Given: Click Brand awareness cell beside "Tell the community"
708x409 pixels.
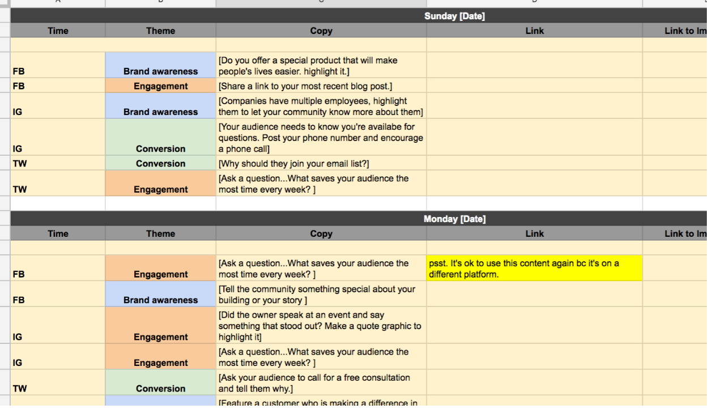Looking at the screenshot, I should click(x=160, y=295).
